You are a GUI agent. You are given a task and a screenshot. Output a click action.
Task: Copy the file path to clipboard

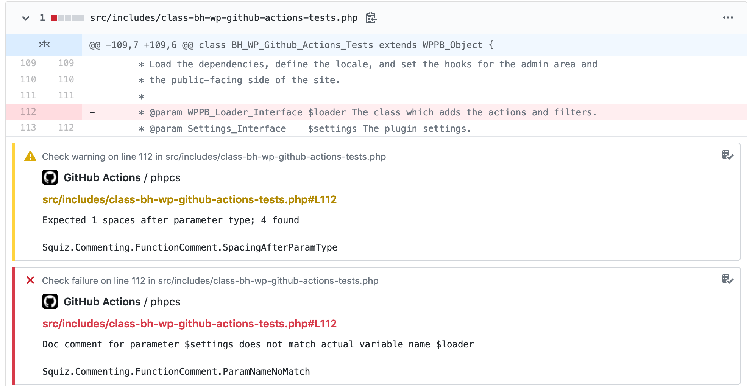point(371,18)
